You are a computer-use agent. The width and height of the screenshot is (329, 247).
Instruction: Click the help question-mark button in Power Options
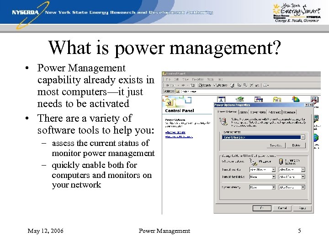pos(307,105)
